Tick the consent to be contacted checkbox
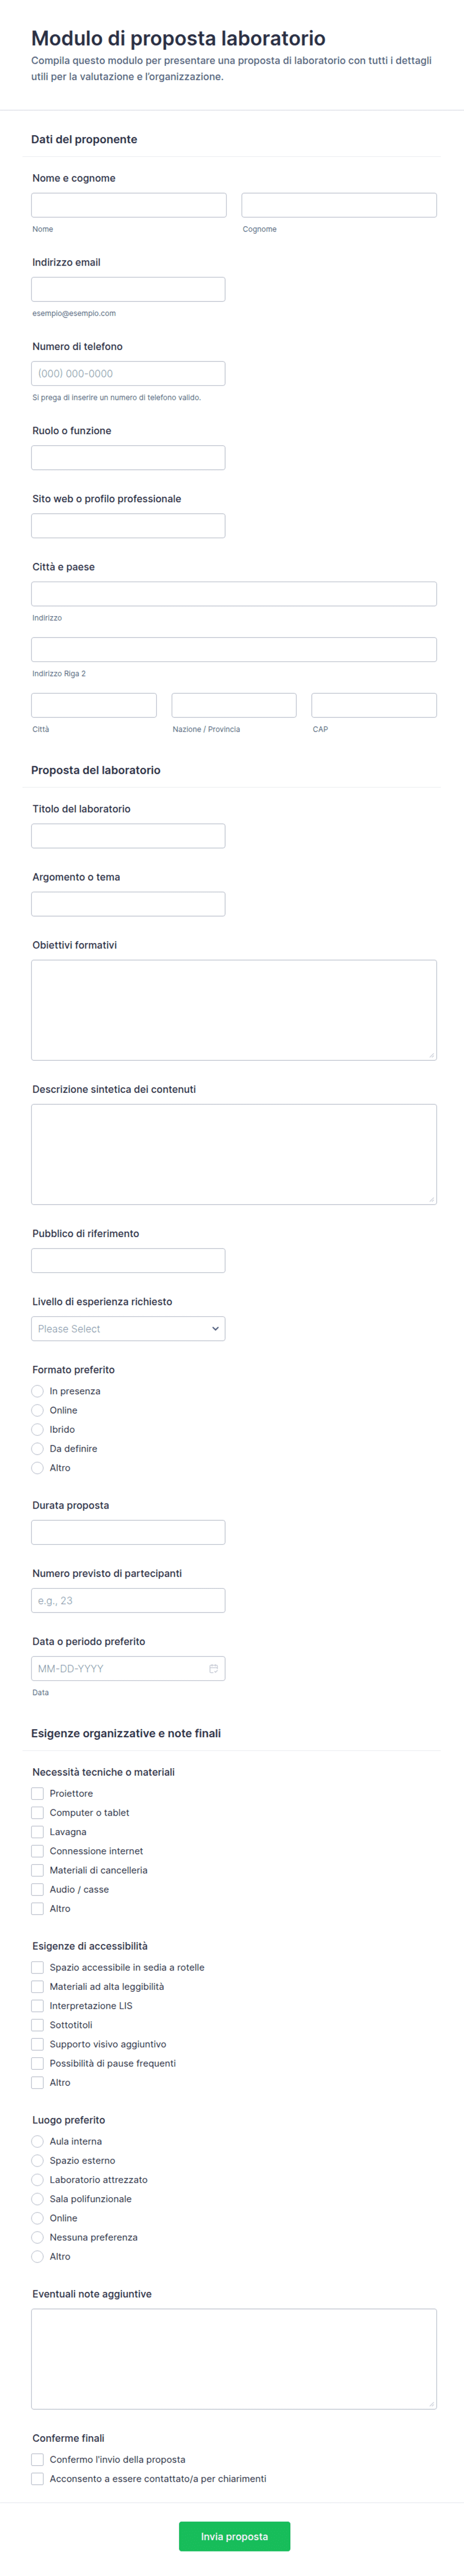 tap(37, 2479)
